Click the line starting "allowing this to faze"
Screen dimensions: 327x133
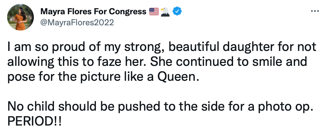[x=157, y=62]
